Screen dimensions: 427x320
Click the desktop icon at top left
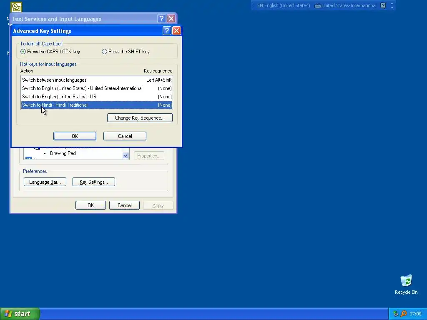click(x=16, y=7)
